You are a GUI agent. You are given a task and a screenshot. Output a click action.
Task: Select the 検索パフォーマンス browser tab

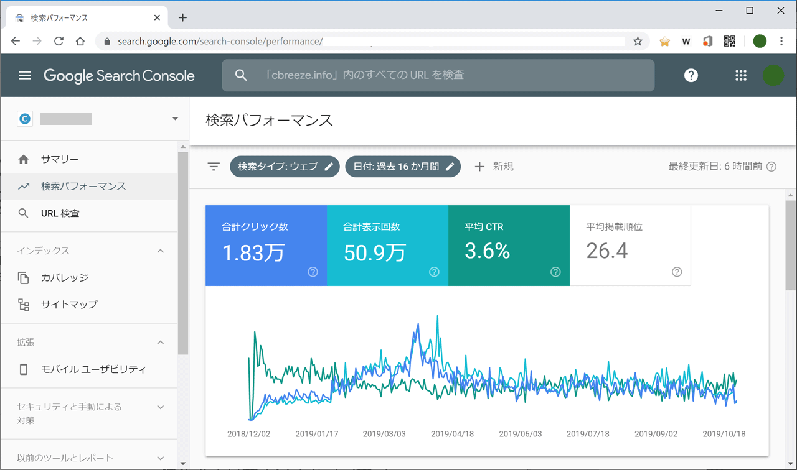coord(87,17)
